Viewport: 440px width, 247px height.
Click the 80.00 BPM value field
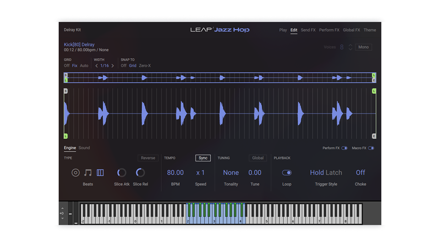click(175, 172)
